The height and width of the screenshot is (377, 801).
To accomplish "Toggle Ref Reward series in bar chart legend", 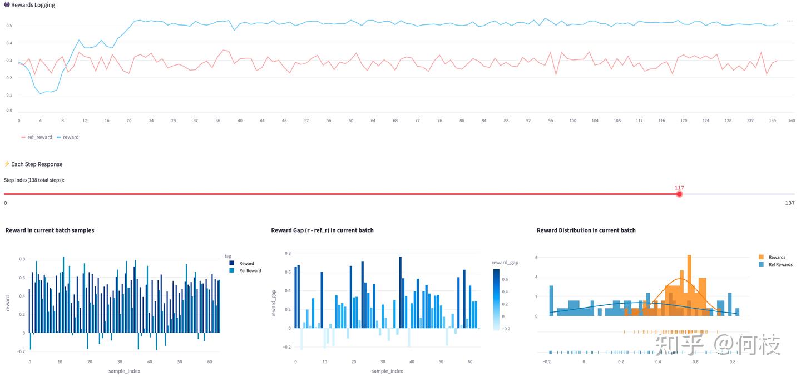I will click(245, 270).
